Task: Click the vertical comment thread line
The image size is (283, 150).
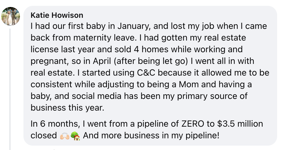Action: pyautogui.click(x=11, y=88)
